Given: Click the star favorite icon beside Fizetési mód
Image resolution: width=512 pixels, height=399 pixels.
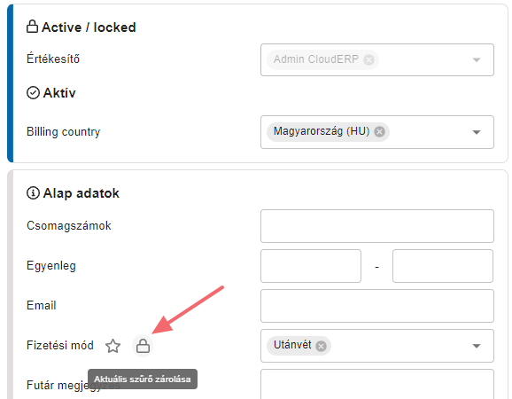Looking at the screenshot, I should pos(113,346).
